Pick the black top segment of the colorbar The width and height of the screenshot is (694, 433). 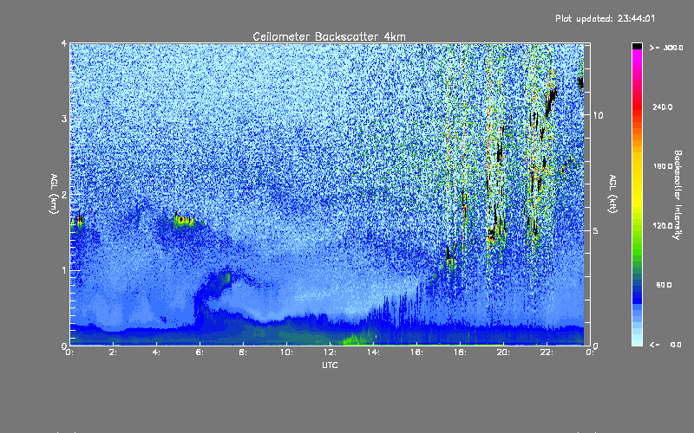[637, 46]
